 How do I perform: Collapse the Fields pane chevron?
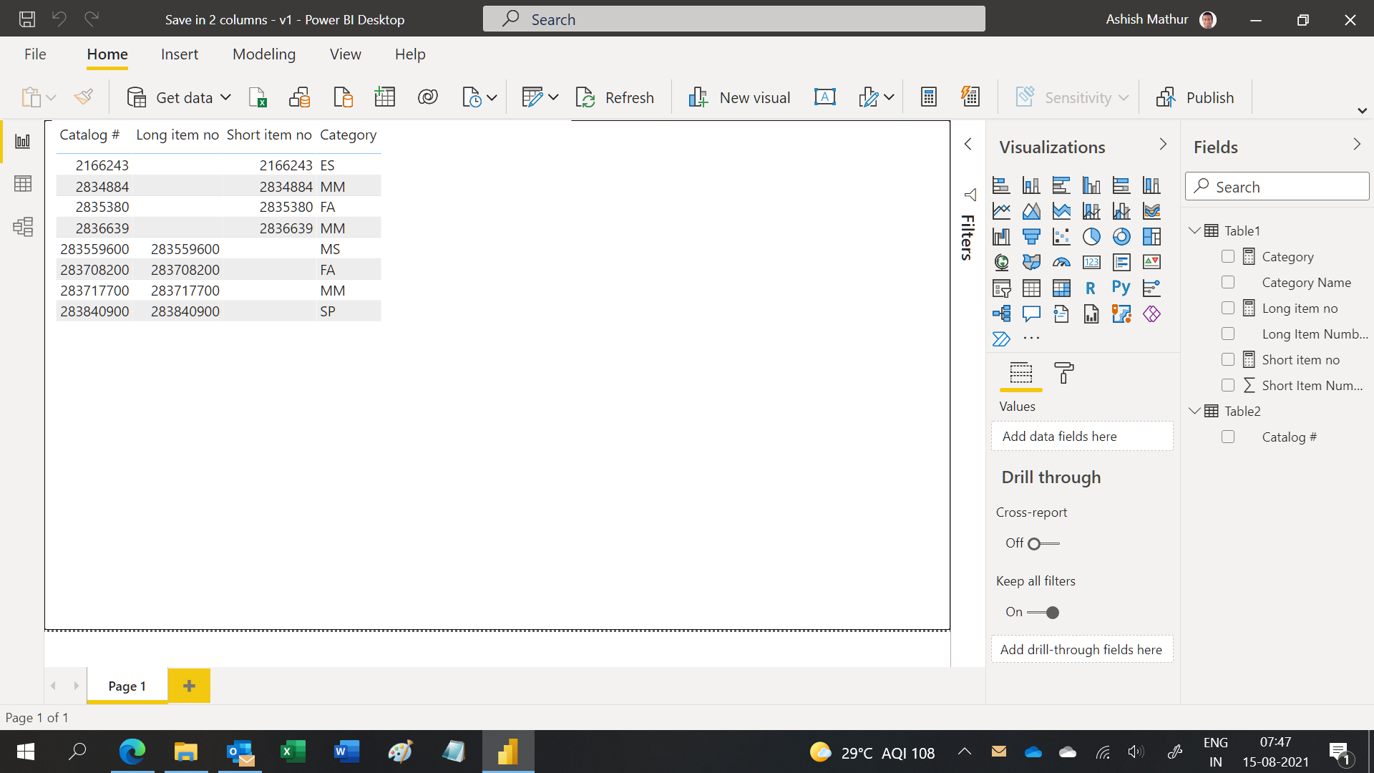[1357, 144]
